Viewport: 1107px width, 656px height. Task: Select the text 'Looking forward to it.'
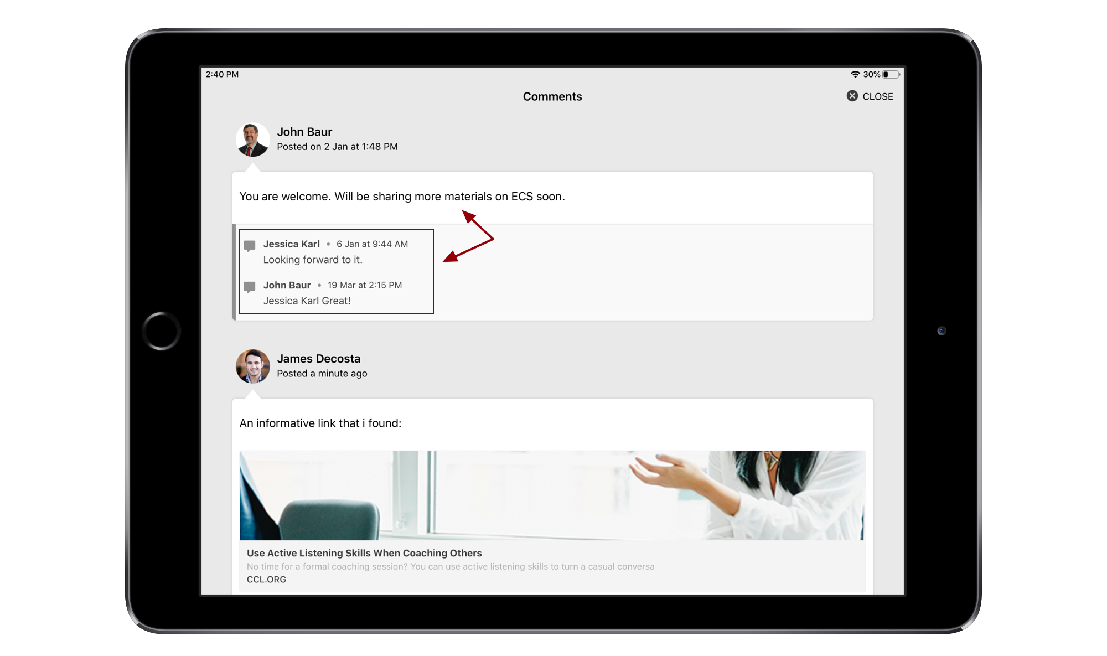coord(313,260)
